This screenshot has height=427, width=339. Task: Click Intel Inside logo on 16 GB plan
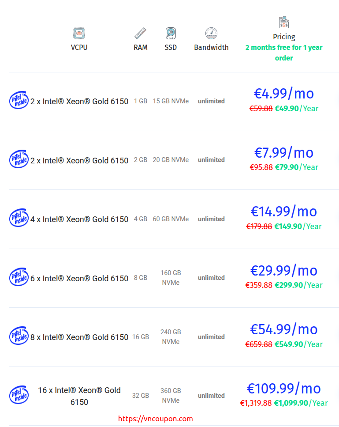pyautogui.click(x=19, y=337)
